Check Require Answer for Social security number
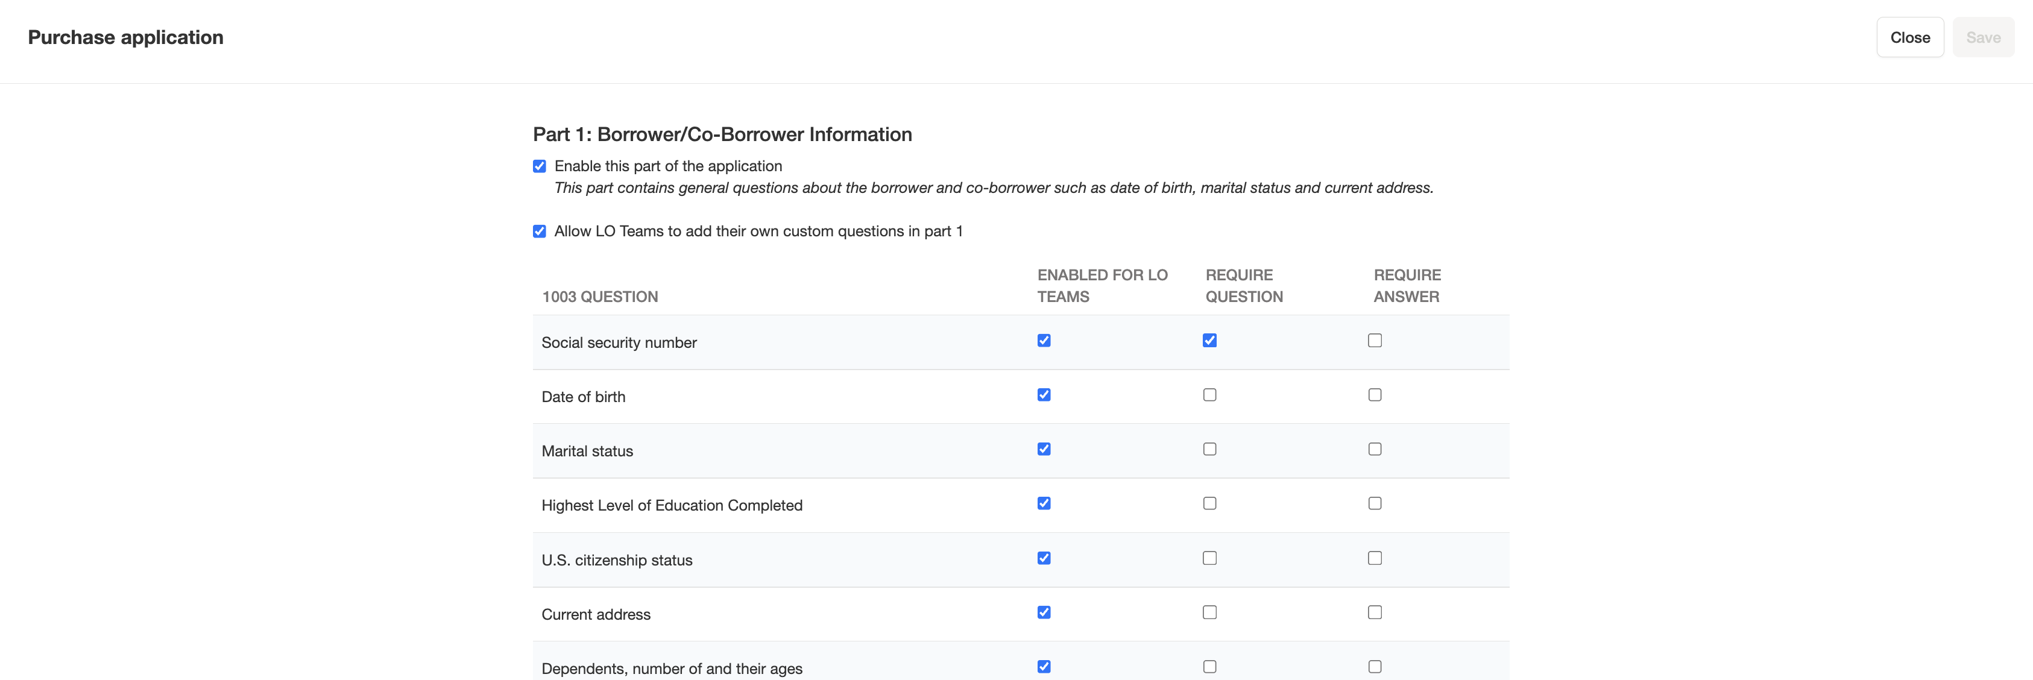 [x=1374, y=341]
